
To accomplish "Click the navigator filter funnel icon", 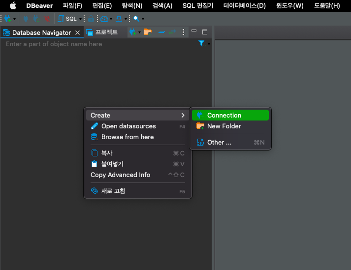I will (202, 43).
